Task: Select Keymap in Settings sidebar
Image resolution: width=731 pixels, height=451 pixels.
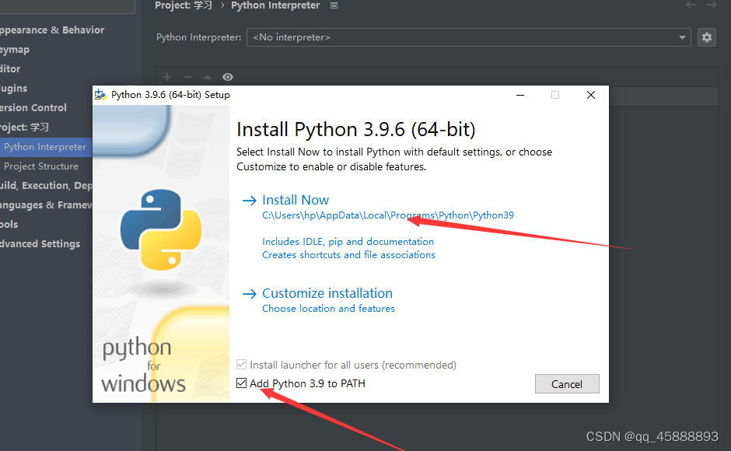Action: click(15, 50)
